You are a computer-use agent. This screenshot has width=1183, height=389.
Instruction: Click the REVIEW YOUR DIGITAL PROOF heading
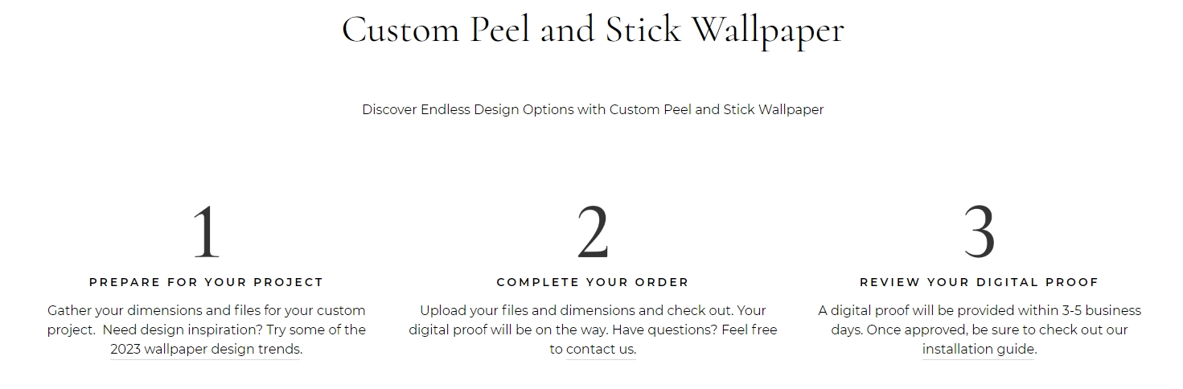[980, 282]
